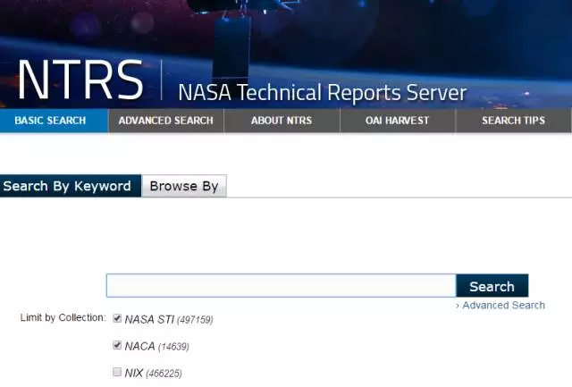Image resolution: width=572 pixels, height=387 pixels.
Task: Go to Advanced Search in navigation bar
Action: pyautogui.click(x=166, y=121)
